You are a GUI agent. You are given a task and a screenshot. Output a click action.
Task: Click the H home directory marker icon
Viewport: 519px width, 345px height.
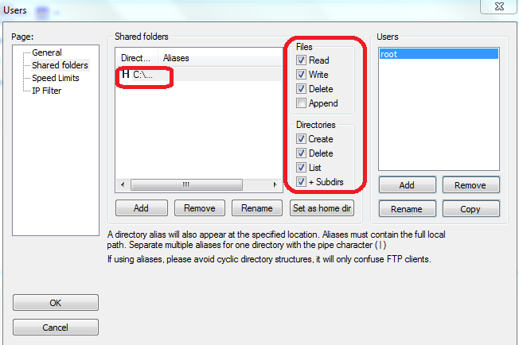coord(125,74)
